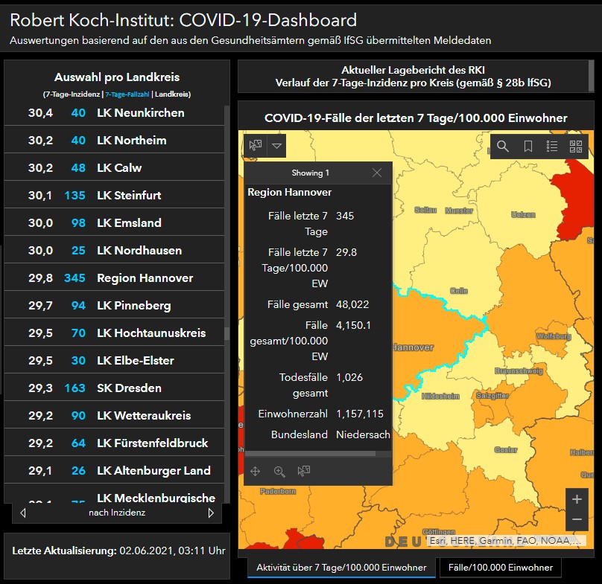Viewport: 602px width, 584px height.
Task: Click the 7-Tage-Fallzahl legend label
Action: tap(127, 94)
